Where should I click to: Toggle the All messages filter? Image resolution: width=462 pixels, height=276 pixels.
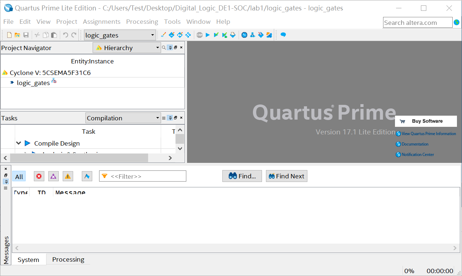tap(19, 177)
